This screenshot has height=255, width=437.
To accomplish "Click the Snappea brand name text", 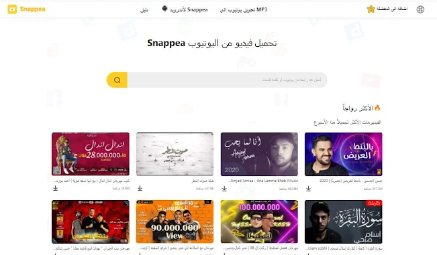I will point(33,9).
